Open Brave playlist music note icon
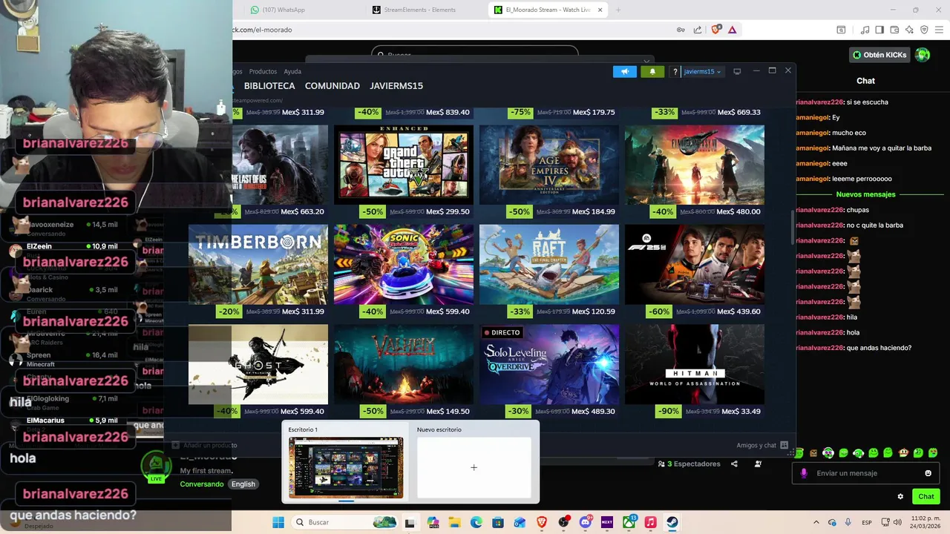This screenshot has height=534, width=950. [865, 30]
